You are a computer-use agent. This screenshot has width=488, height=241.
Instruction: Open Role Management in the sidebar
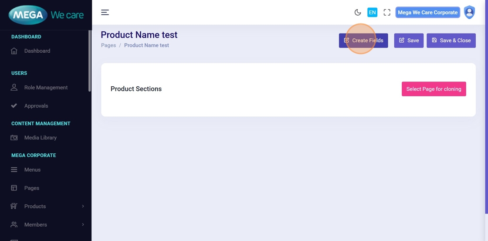pyautogui.click(x=46, y=88)
